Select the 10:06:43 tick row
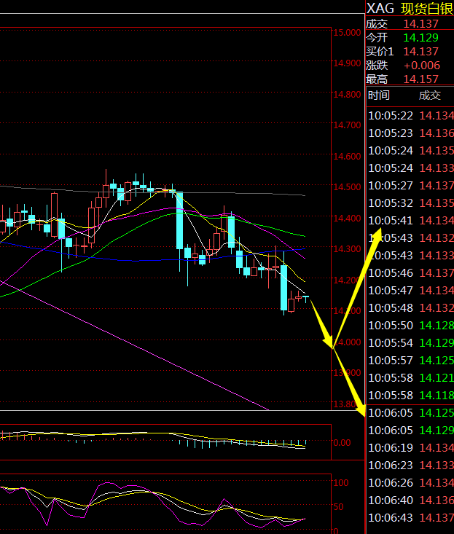This screenshot has width=454, height=534. [411, 518]
